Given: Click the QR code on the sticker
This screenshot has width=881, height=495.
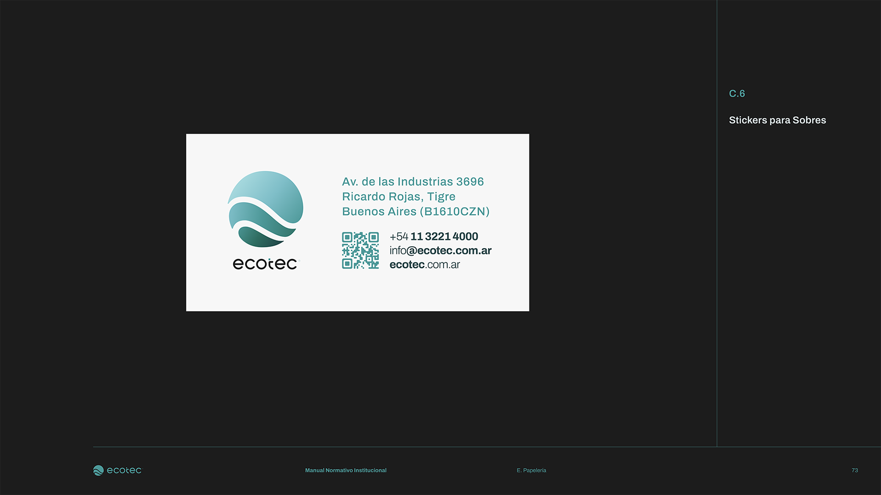Looking at the screenshot, I should (360, 250).
